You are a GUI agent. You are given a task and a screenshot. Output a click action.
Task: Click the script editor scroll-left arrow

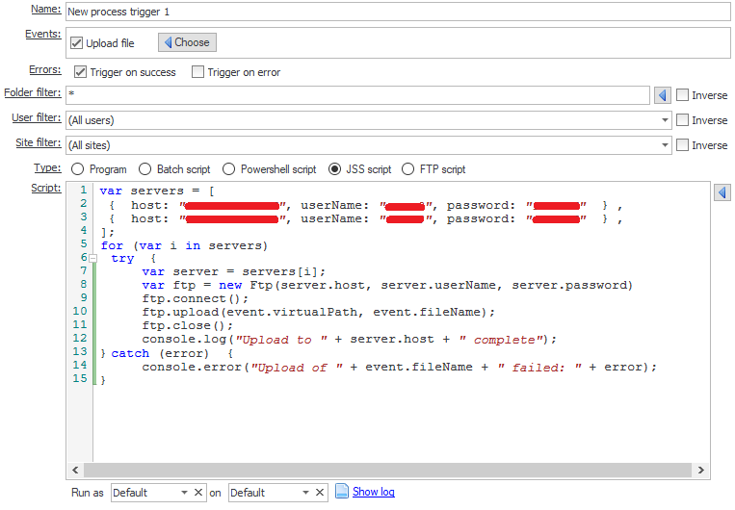pyautogui.click(x=75, y=471)
